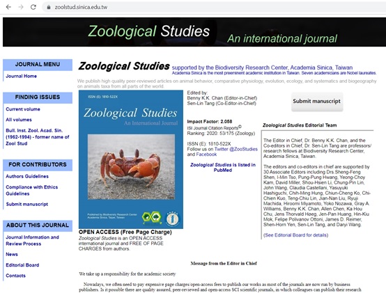Open the Facebook link

click(206, 155)
